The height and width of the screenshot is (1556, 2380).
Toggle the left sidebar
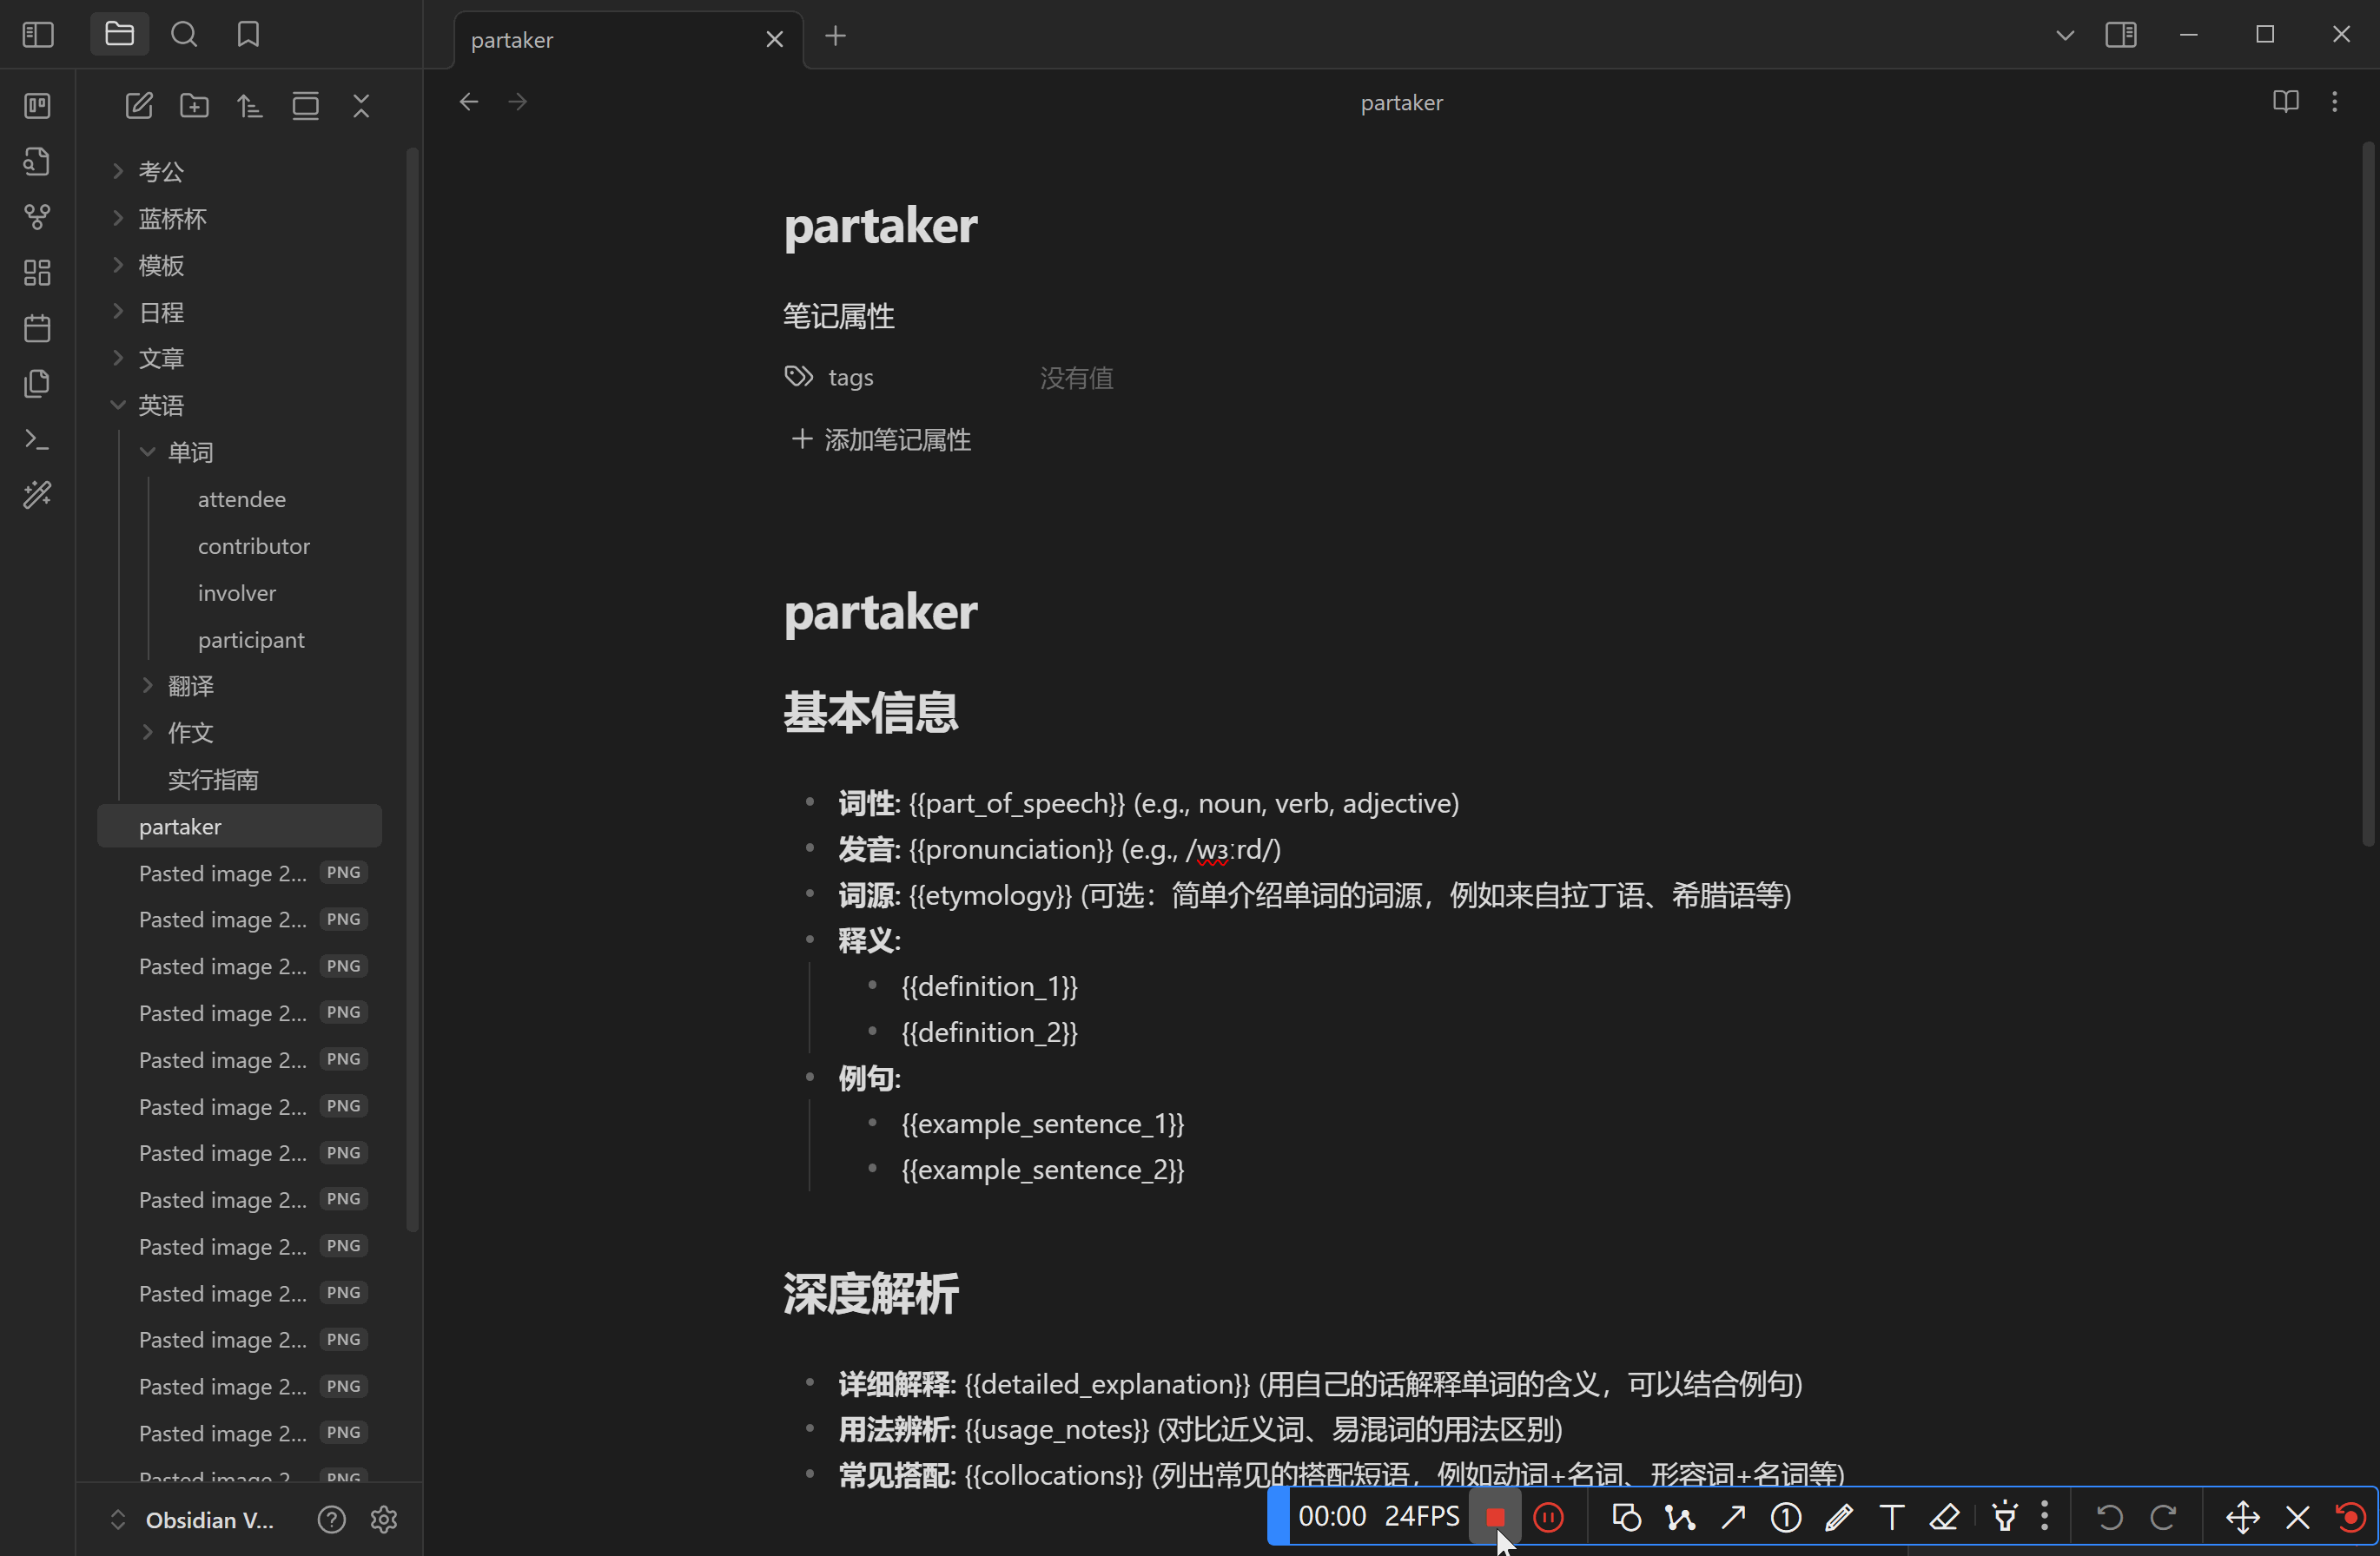pyautogui.click(x=37, y=35)
